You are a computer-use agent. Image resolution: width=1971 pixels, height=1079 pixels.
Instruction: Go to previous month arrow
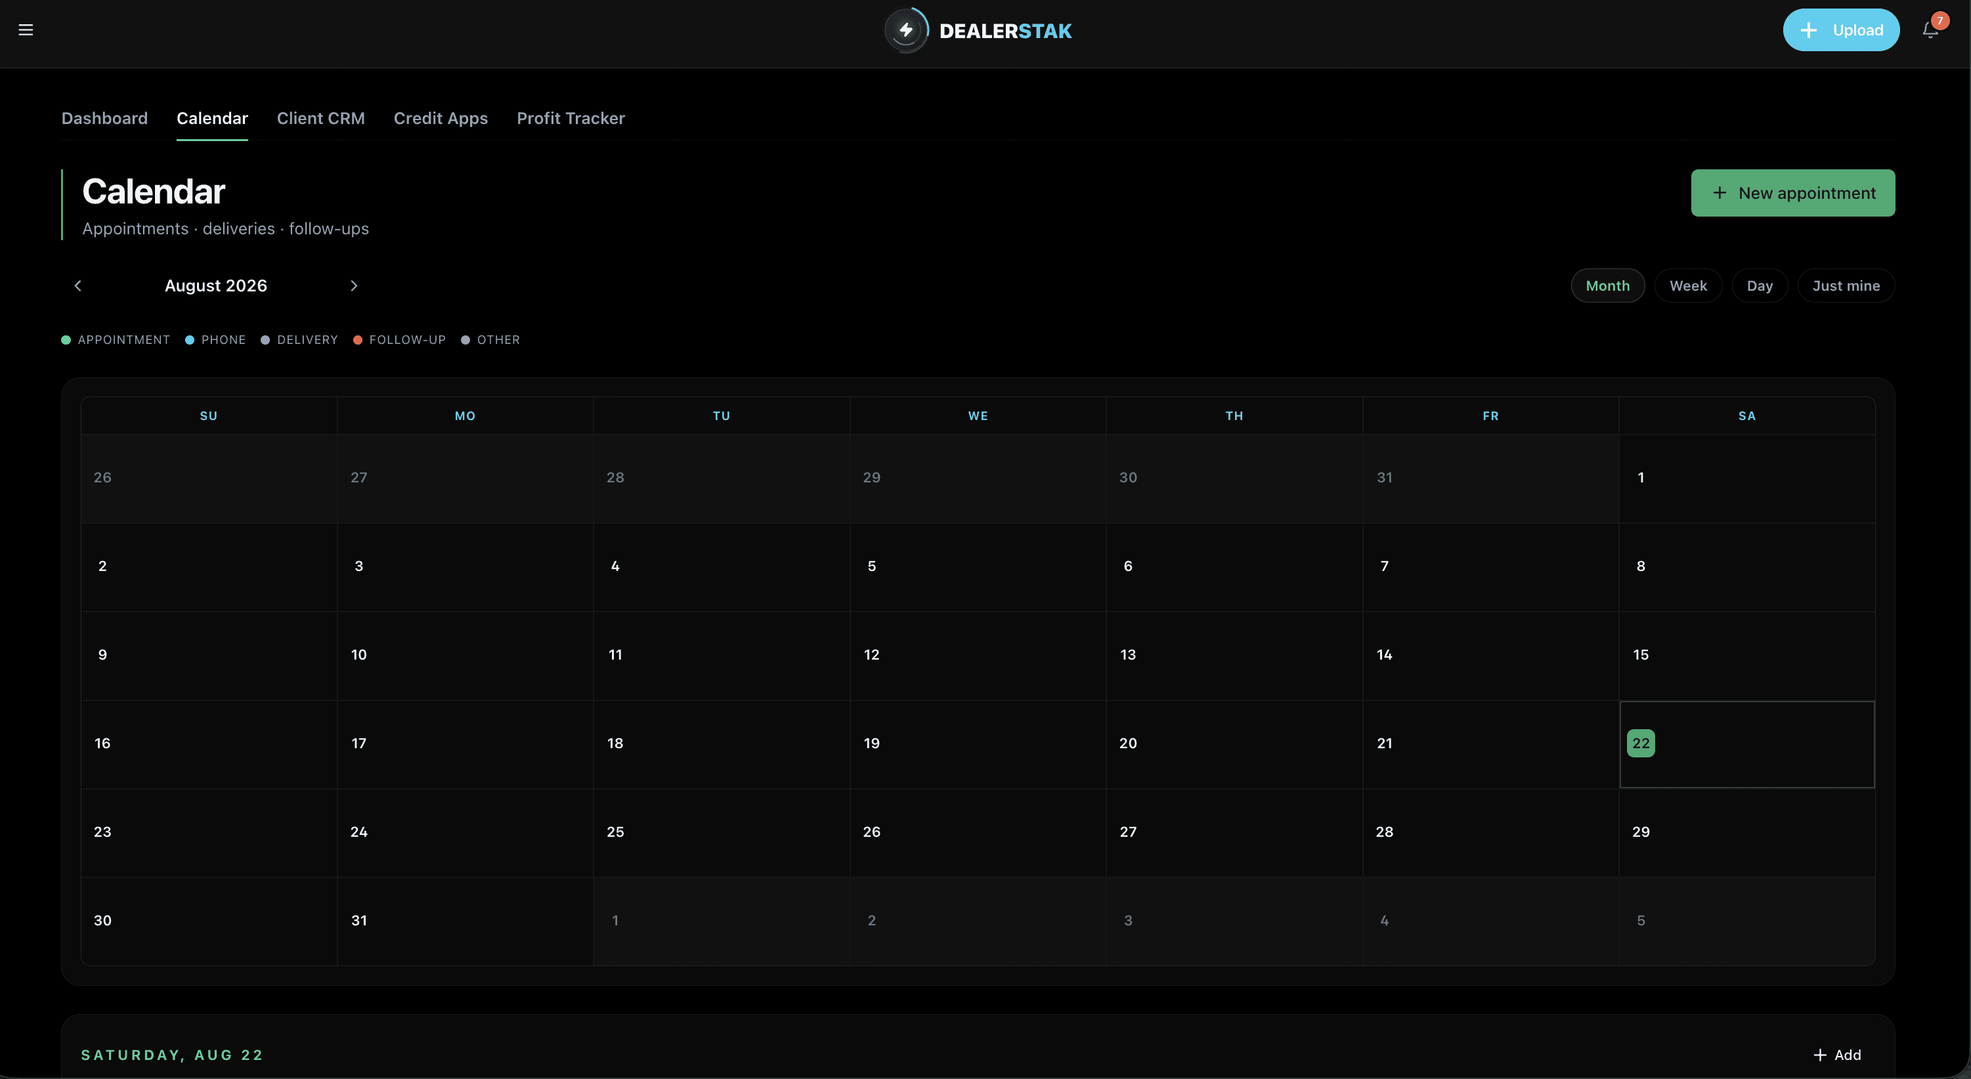pyautogui.click(x=78, y=286)
